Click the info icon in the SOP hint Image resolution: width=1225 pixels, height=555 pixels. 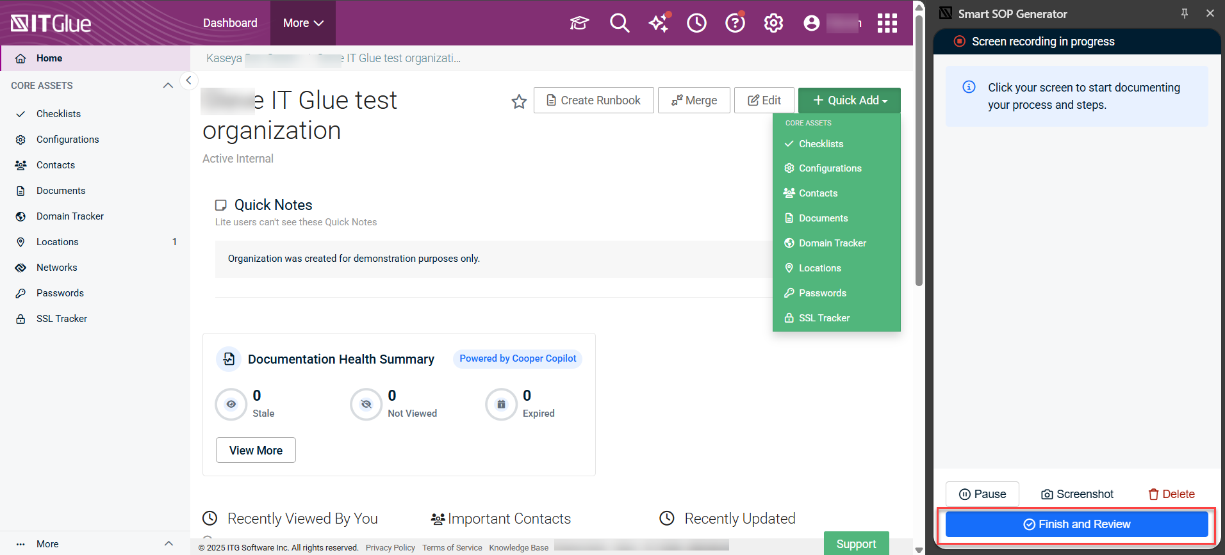click(x=969, y=87)
